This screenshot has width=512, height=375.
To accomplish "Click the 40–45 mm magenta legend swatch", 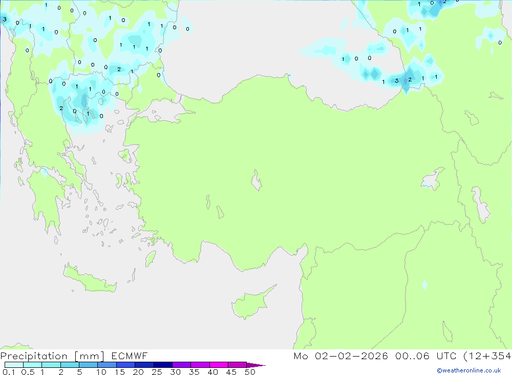I will point(219,365).
